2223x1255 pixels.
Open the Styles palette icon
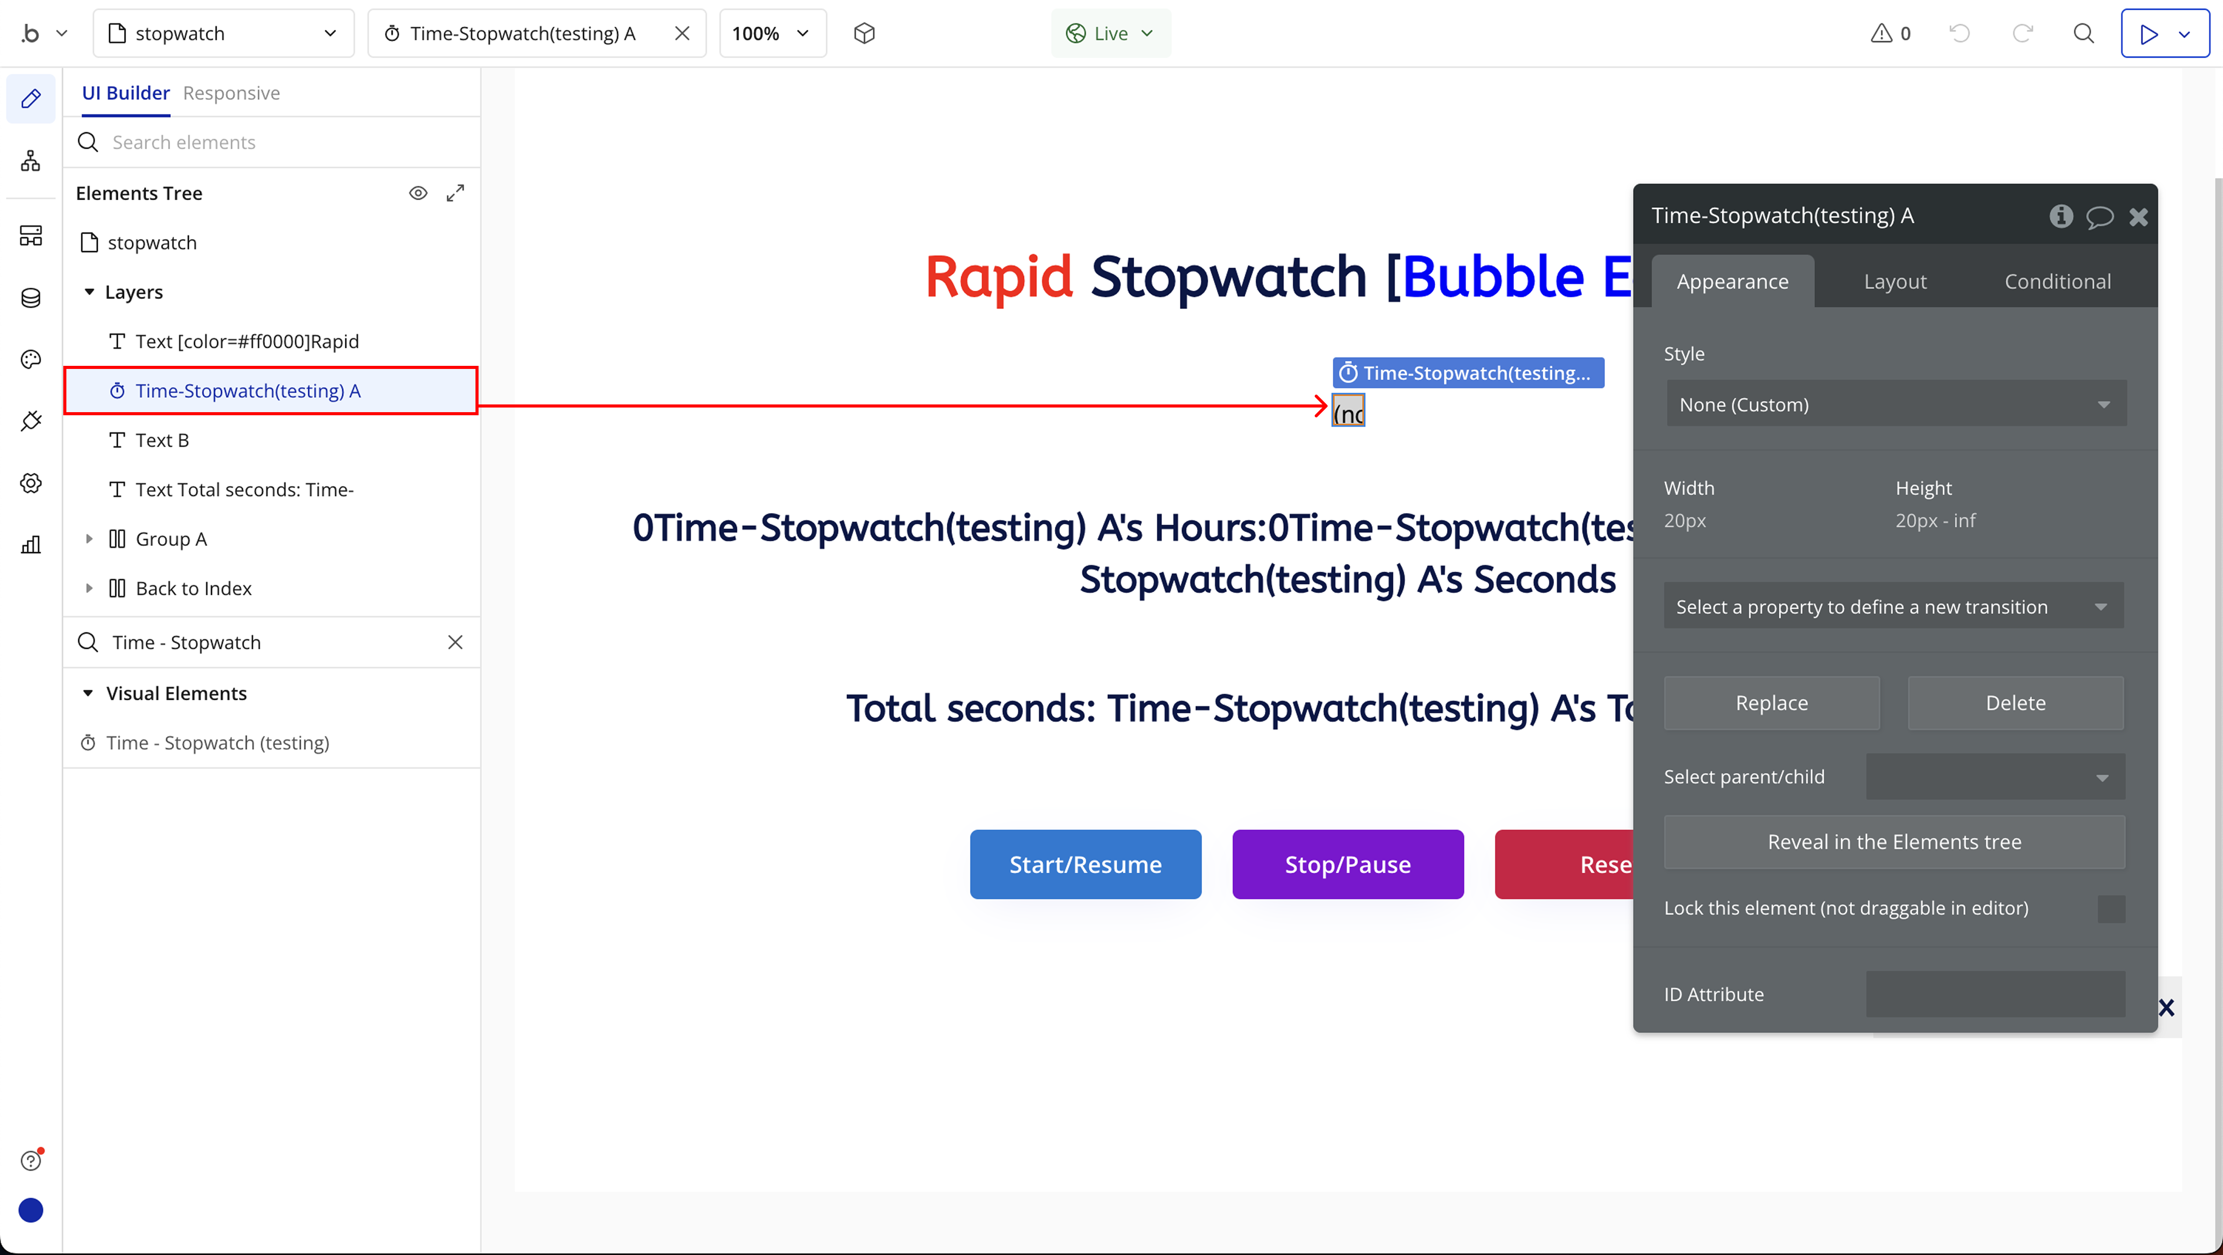click(x=31, y=359)
